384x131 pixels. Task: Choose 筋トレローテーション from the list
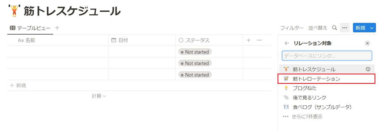coord(316,78)
